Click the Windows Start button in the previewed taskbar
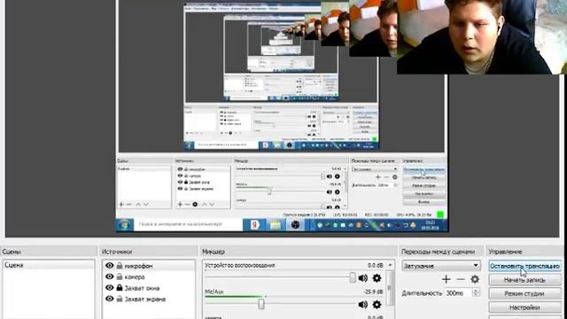 pos(125,225)
